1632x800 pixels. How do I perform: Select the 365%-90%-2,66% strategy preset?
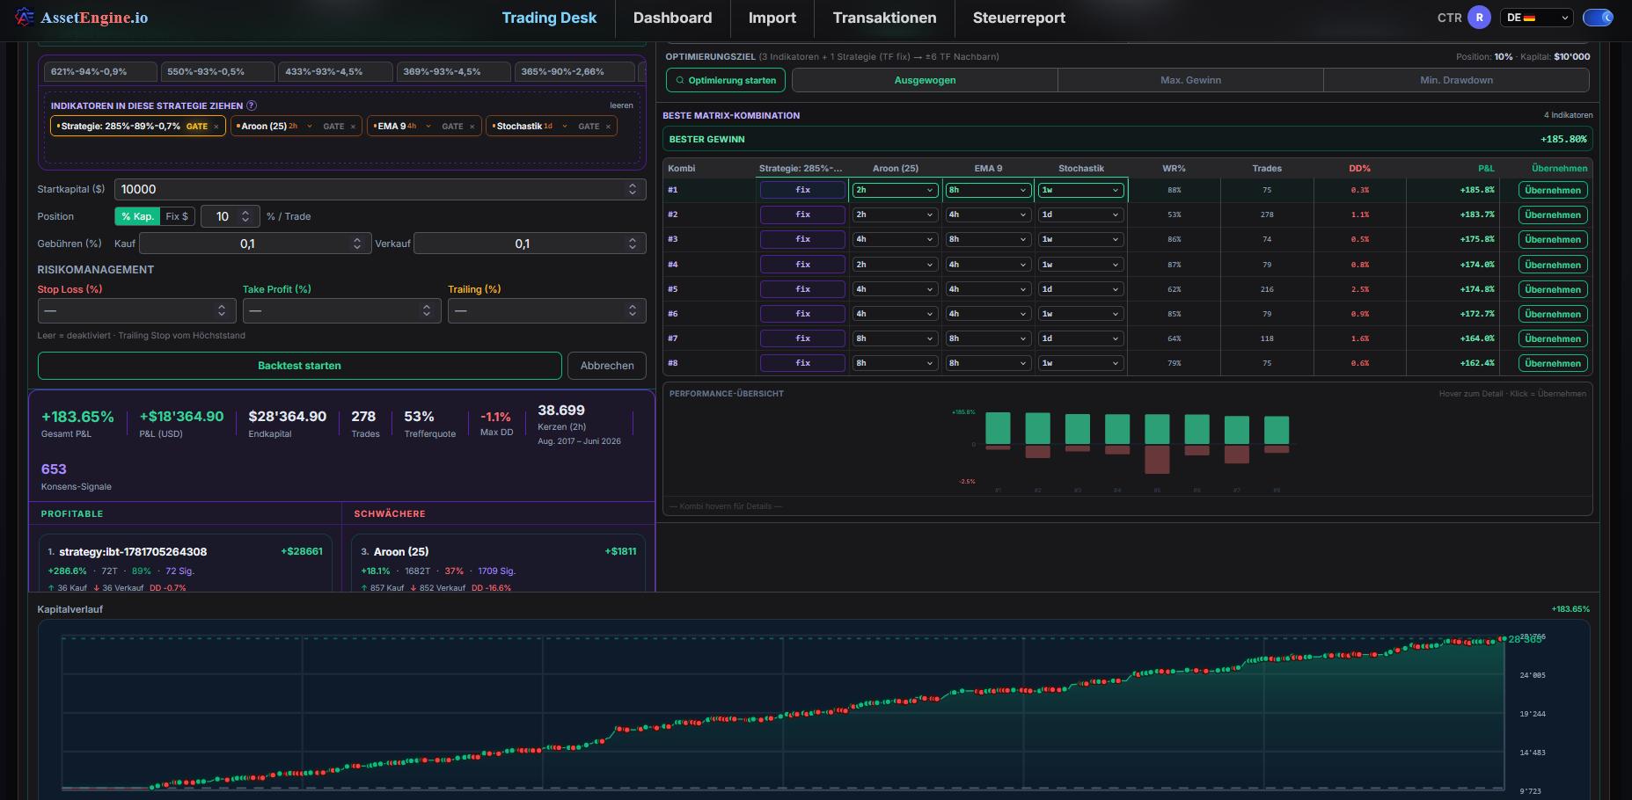pos(573,72)
